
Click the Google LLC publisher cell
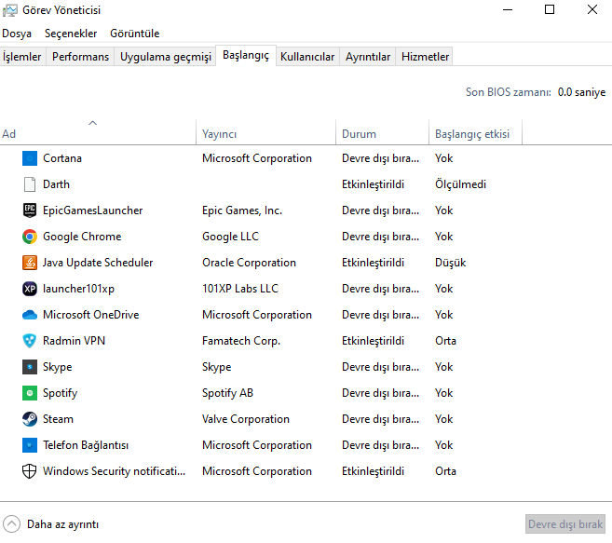pyautogui.click(x=230, y=237)
